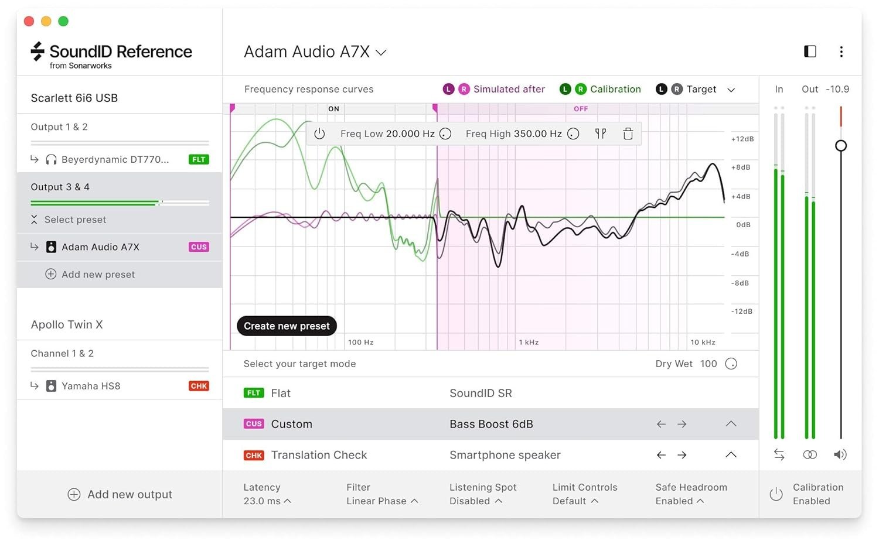This screenshot has width=879, height=544.
Task: Expand the Filter Linear Phase options
Action: (382, 501)
